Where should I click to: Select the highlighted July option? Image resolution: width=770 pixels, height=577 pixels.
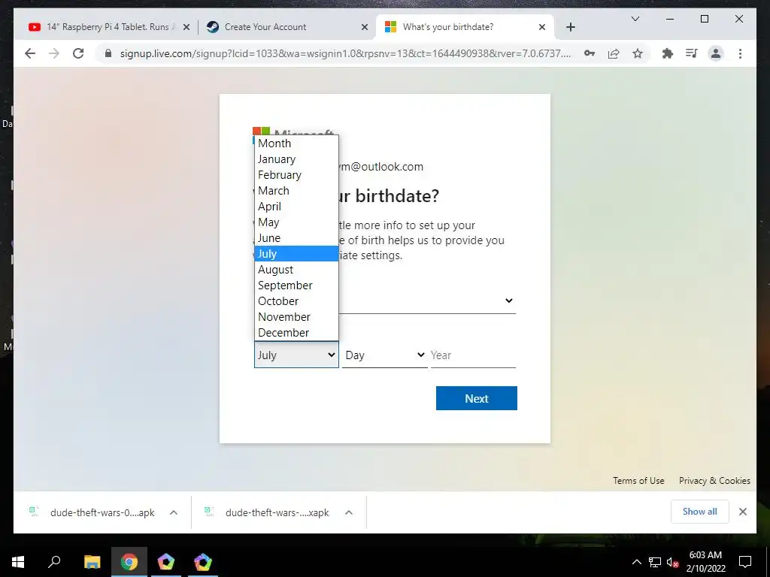point(296,254)
